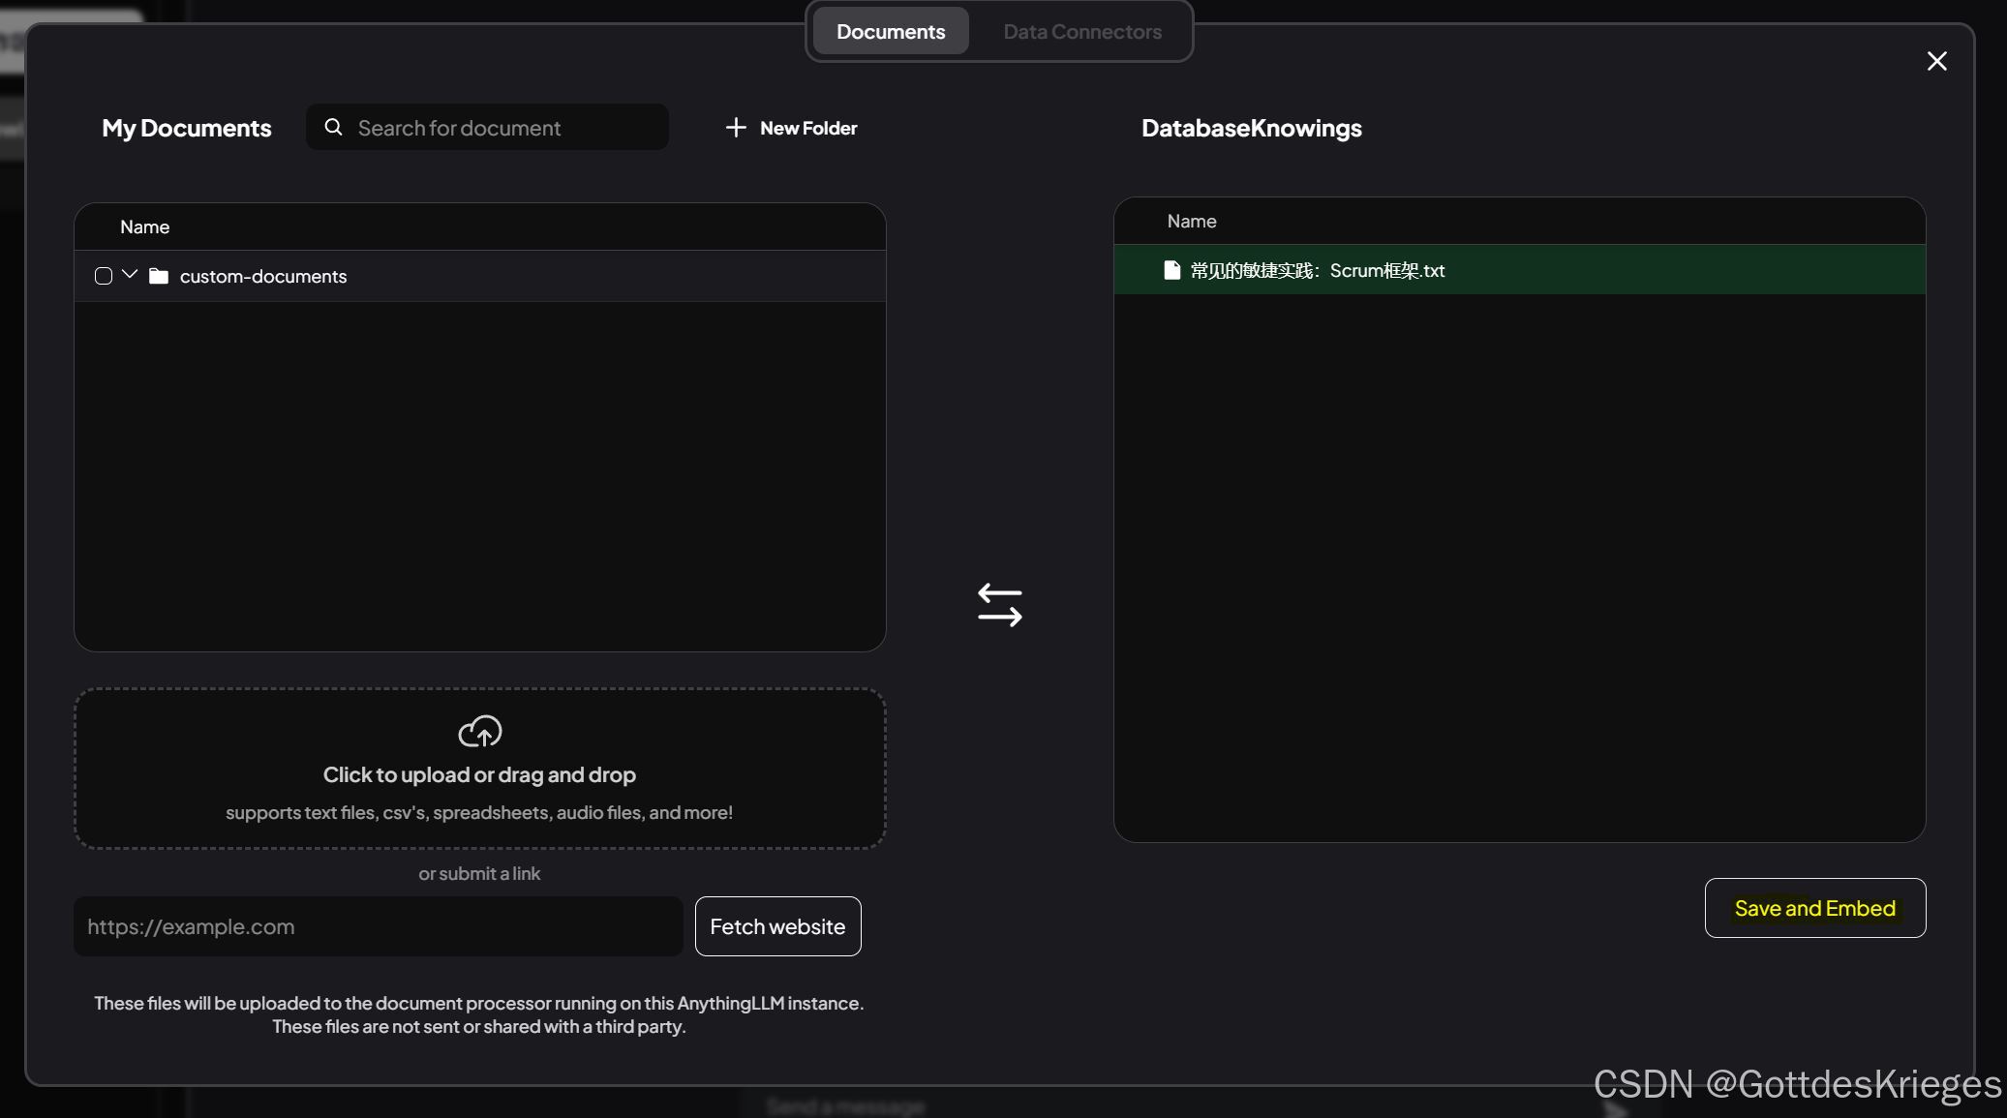Viewport: 2007px width, 1118px height.
Task: Focus the Search for document field
Action: [x=503, y=128]
